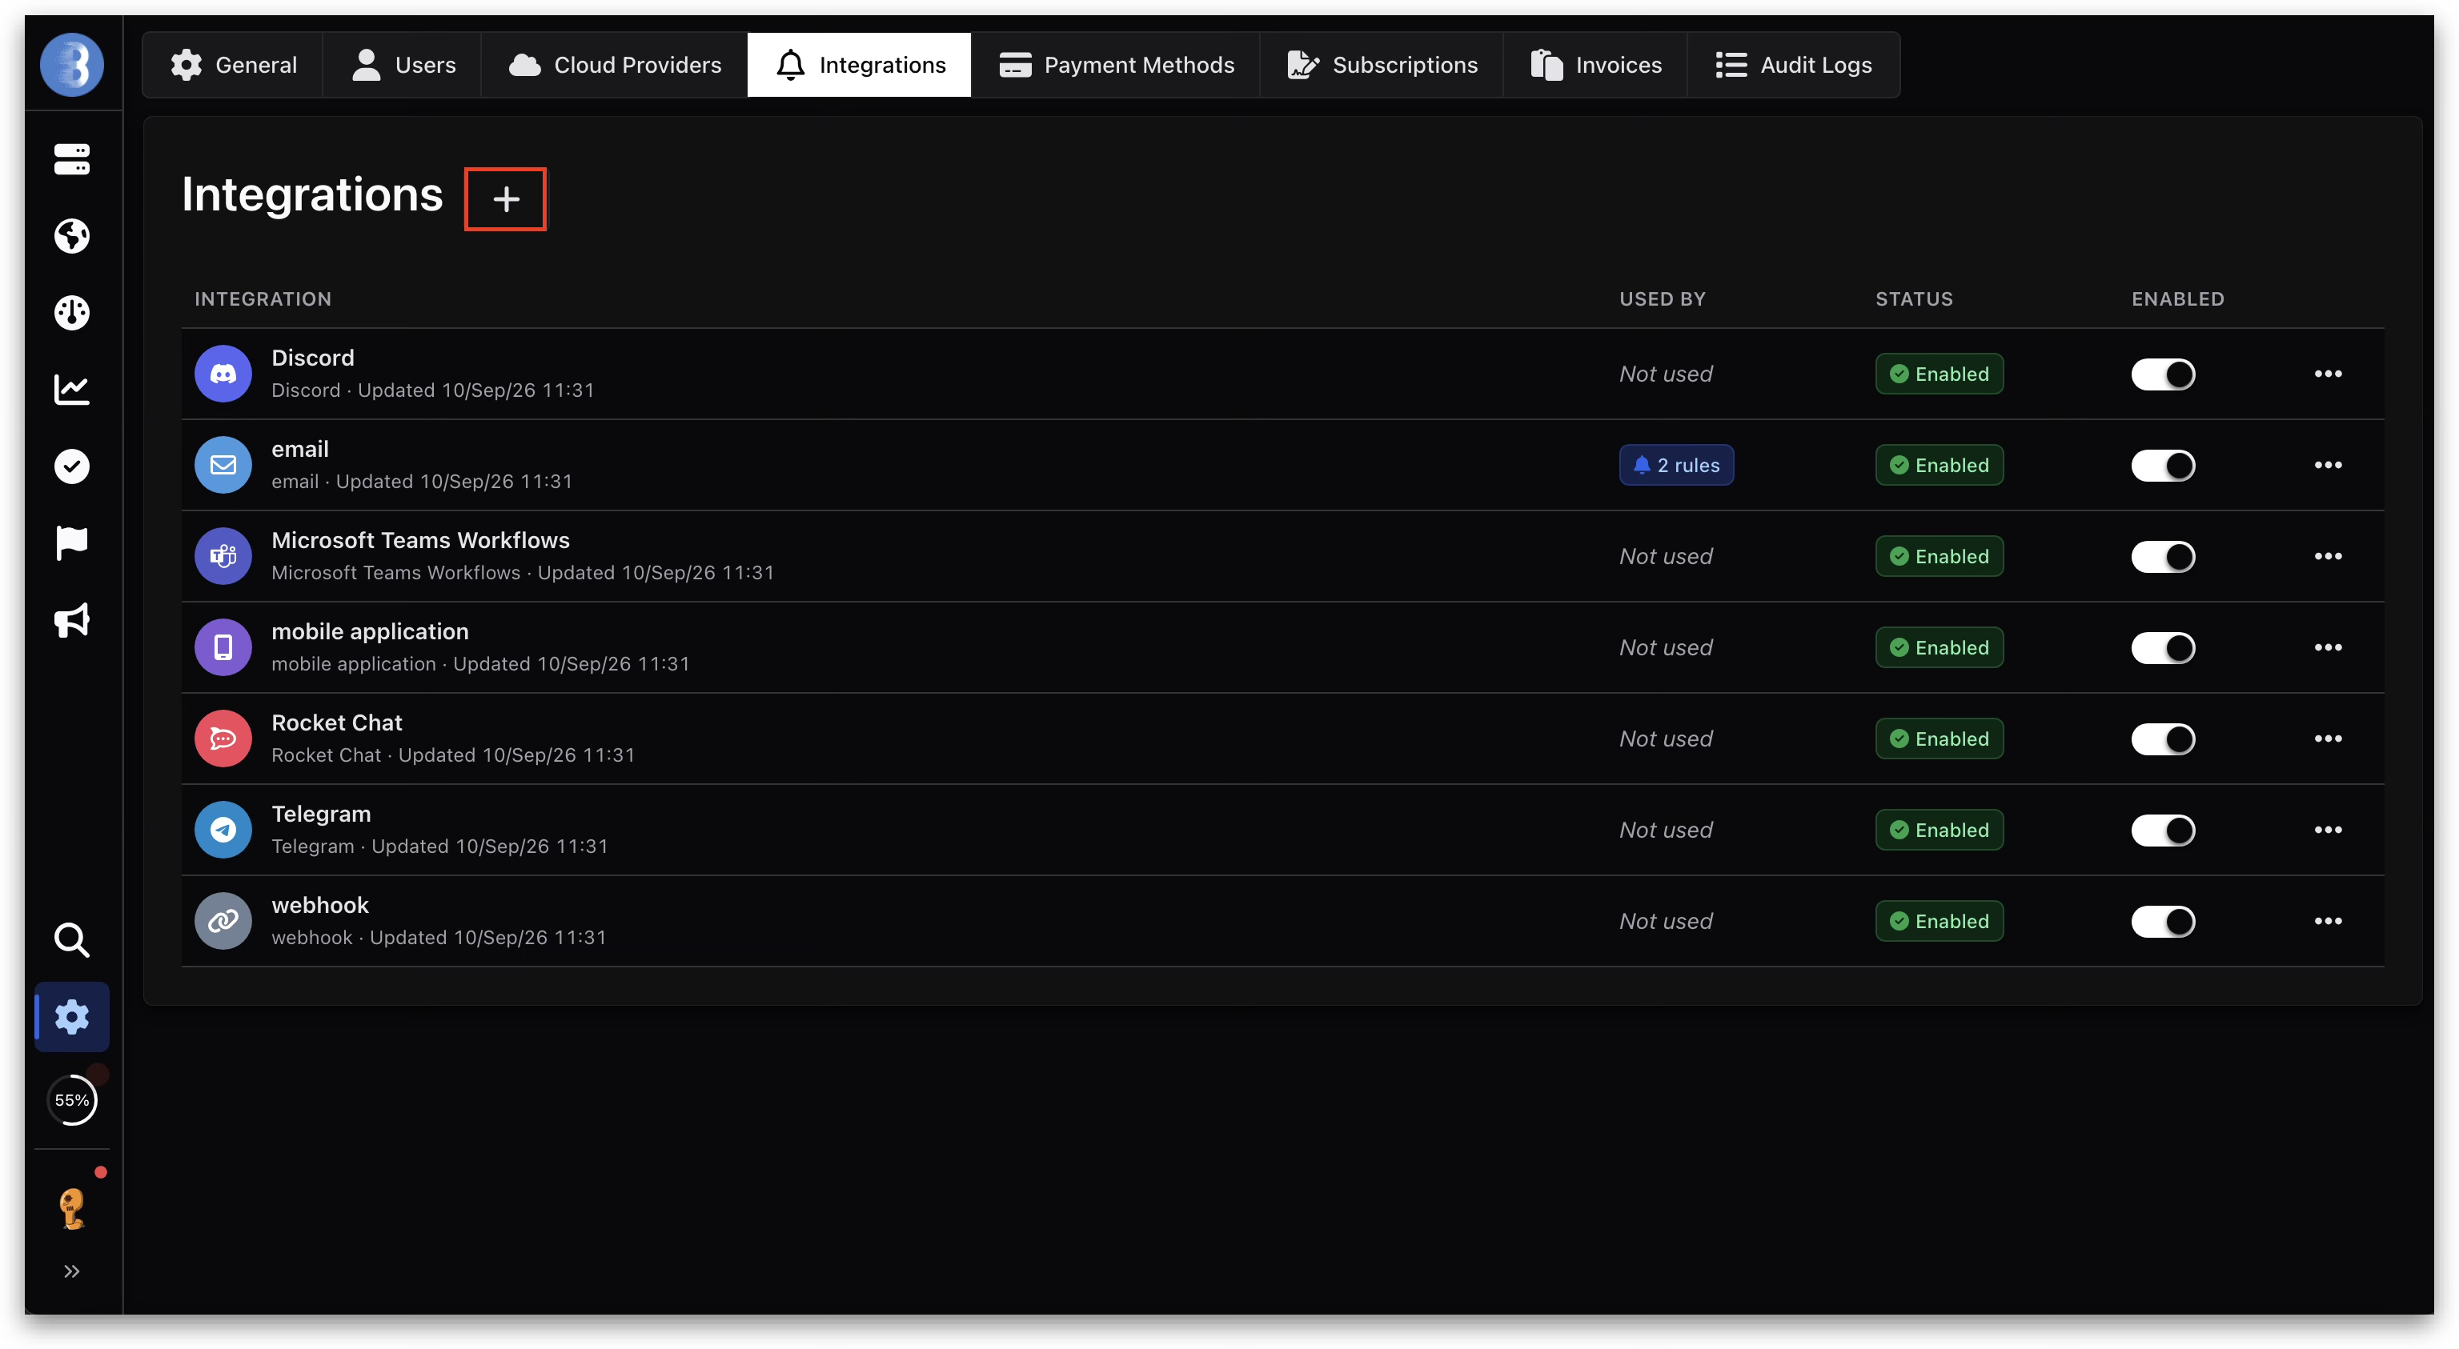Switch to the Cloud Providers tab
The width and height of the screenshot is (2459, 1349).
(x=615, y=65)
